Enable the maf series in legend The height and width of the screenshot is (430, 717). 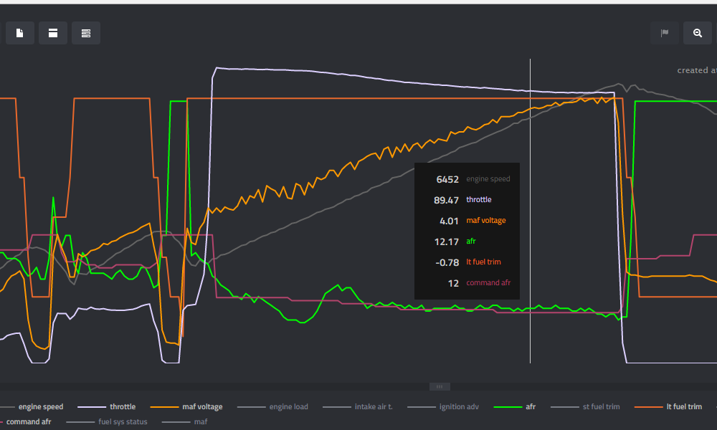click(x=200, y=422)
